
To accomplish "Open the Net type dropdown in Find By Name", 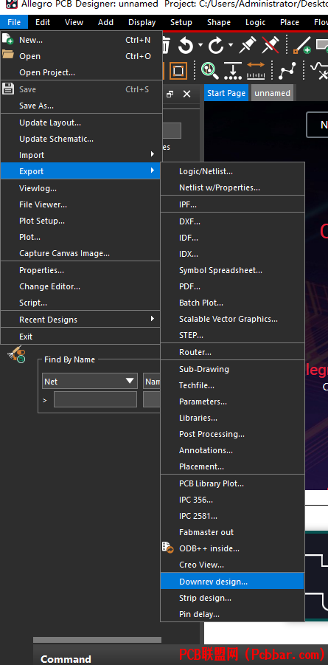I will pos(90,381).
